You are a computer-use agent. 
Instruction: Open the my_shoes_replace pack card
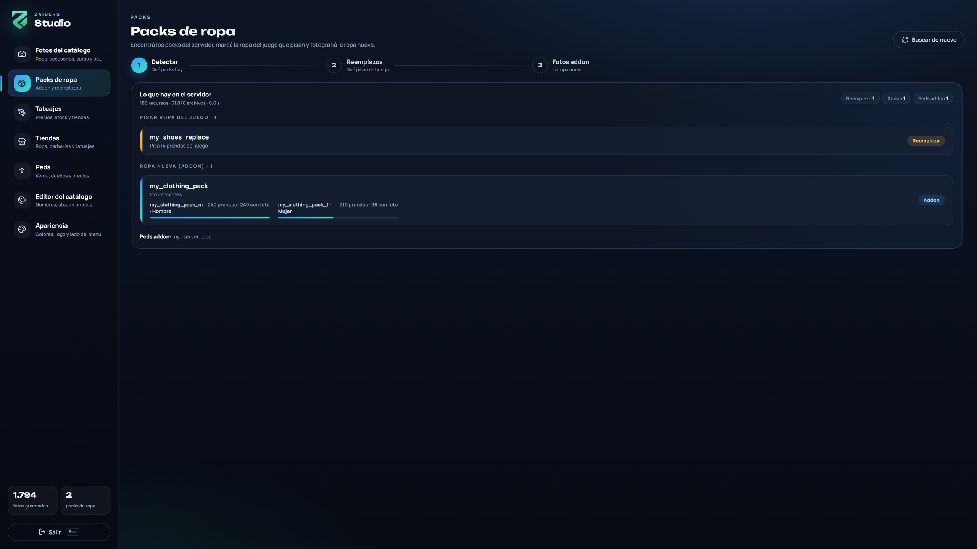tap(547, 141)
